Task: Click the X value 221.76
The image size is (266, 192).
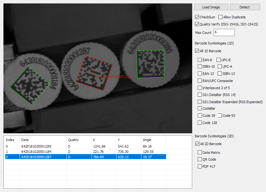Action: (98, 152)
